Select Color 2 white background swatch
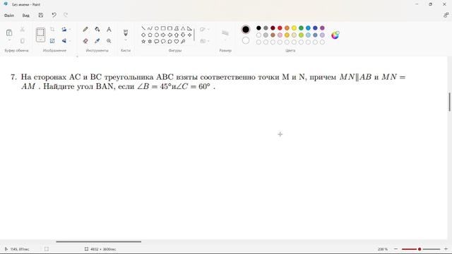The width and height of the screenshot is (452, 254). click(x=246, y=40)
